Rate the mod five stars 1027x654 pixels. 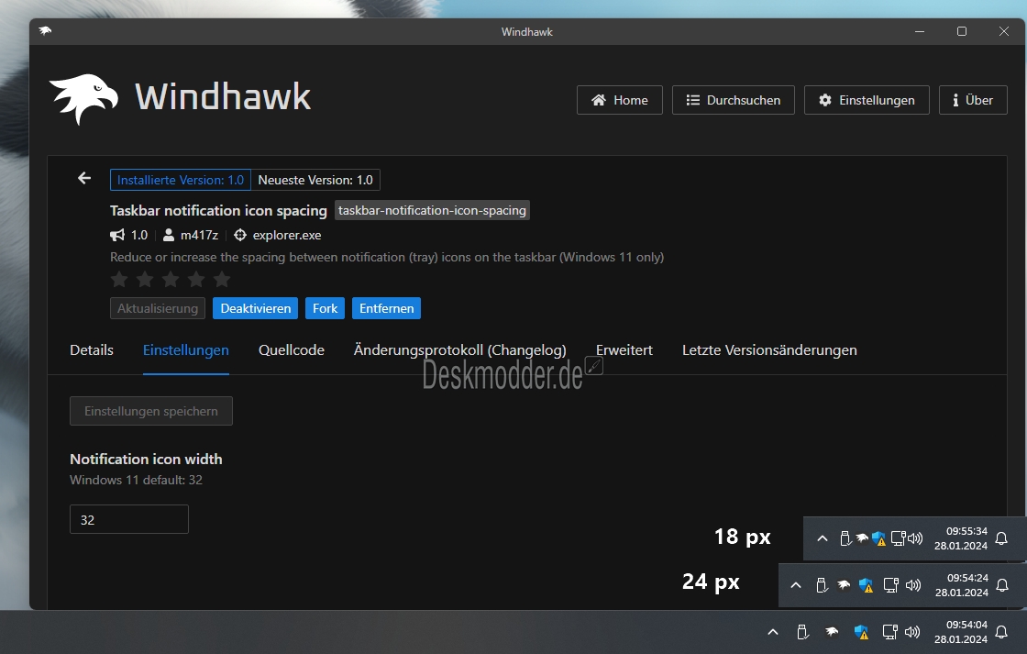[x=221, y=280]
